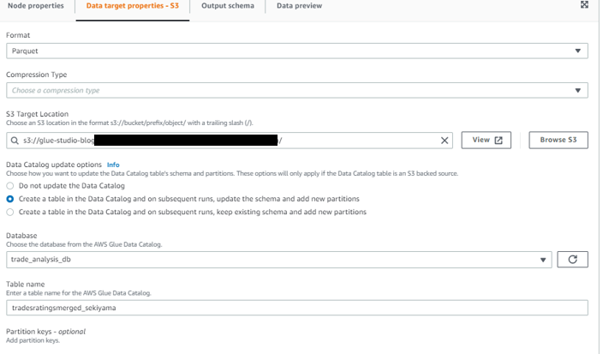The width and height of the screenshot is (603, 354).
Task: Open the Format dropdown showing Parquet
Action: [x=297, y=51]
